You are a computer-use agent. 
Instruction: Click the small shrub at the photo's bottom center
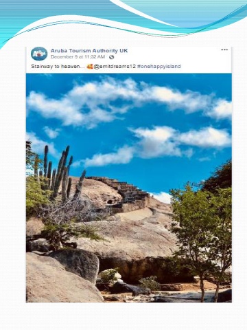pos(150,283)
